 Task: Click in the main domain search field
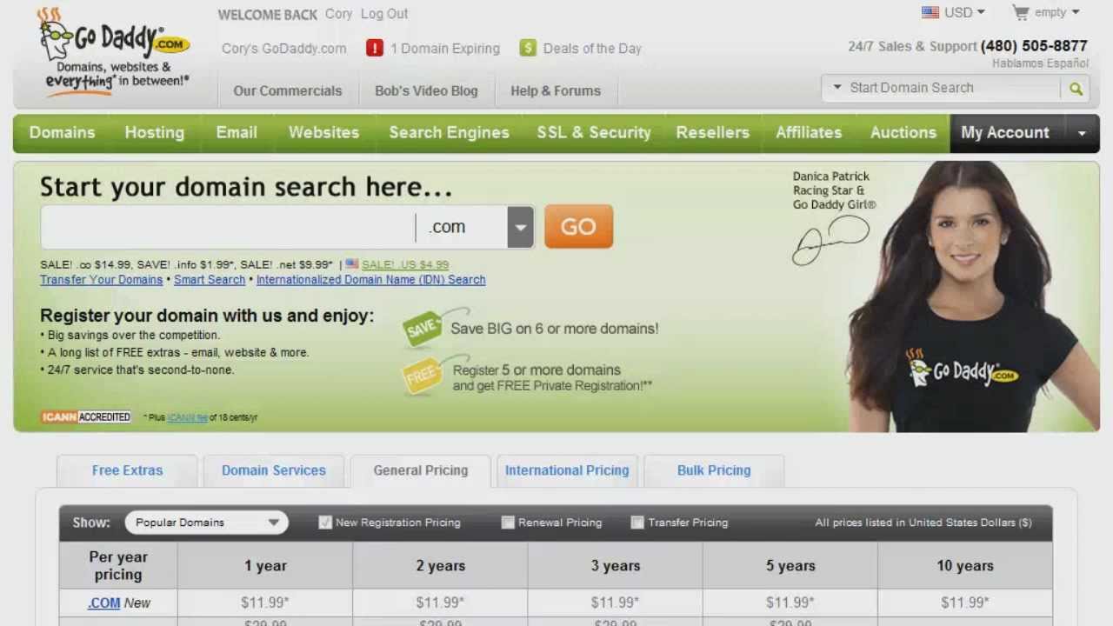228,227
